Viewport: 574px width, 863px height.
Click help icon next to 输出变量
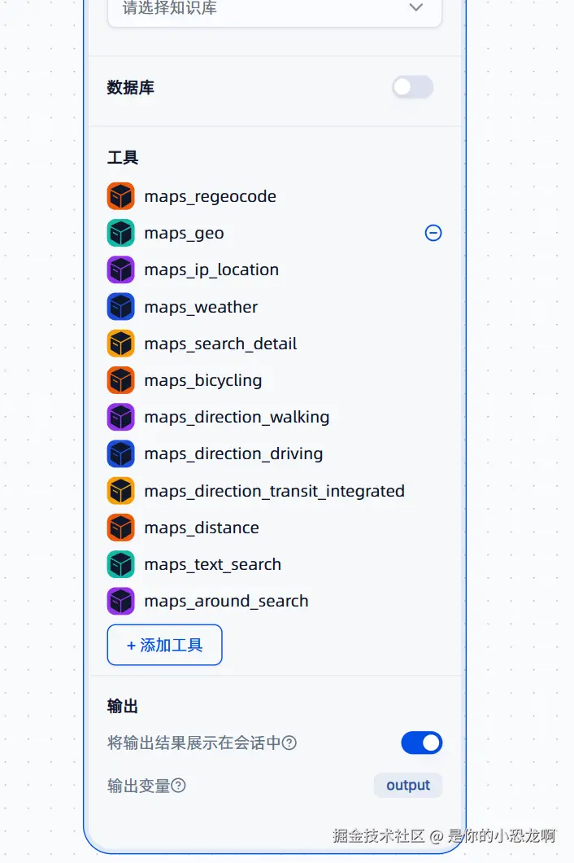[x=179, y=786]
